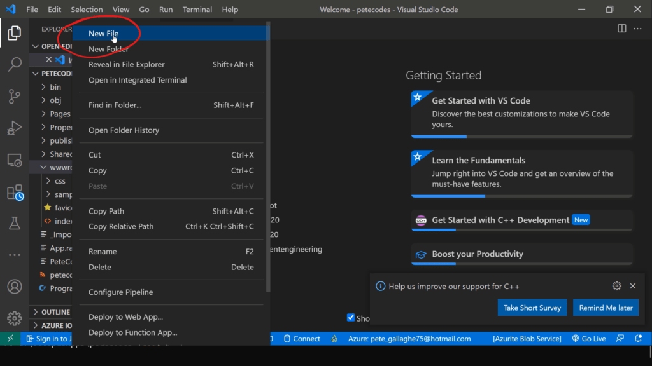Click the VS Code logo icon in title bar
Image resolution: width=652 pixels, height=366 pixels.
[x=11, y=9]
